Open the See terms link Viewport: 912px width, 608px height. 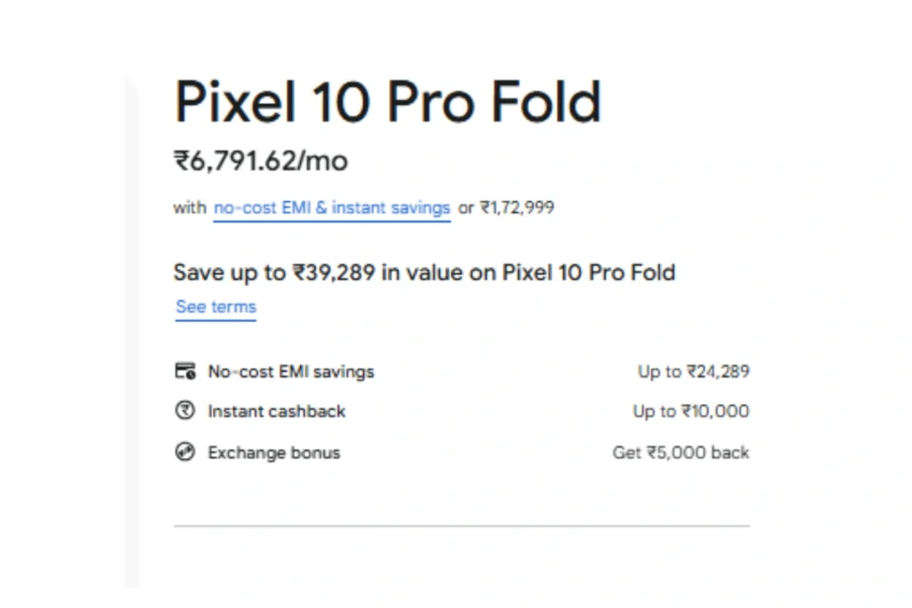tap(216, 307)
